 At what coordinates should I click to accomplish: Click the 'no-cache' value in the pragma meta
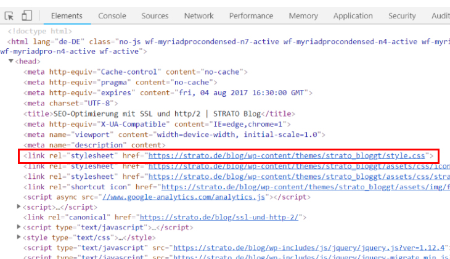coord(192,82)
